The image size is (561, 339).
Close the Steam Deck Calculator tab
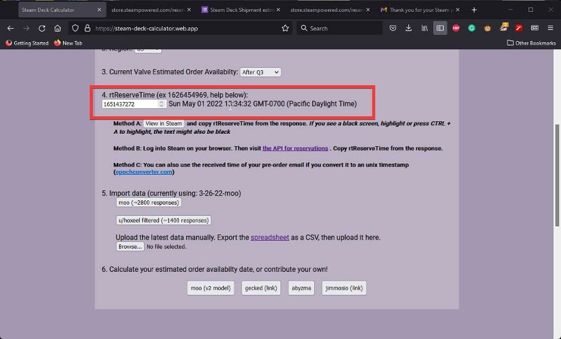click(99, 10)
